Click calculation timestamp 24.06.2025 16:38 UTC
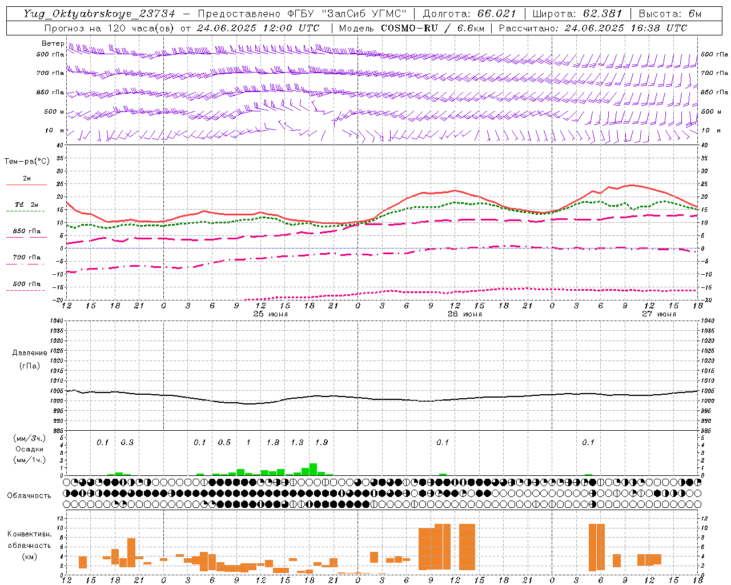The height and width of the screenshot is (585, 731). 626,28
